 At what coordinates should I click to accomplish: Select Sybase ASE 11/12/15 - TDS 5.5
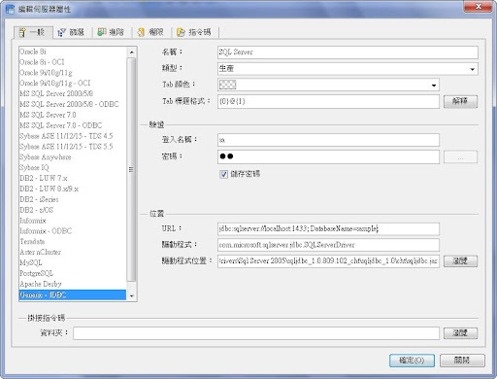tap(73, 147)
